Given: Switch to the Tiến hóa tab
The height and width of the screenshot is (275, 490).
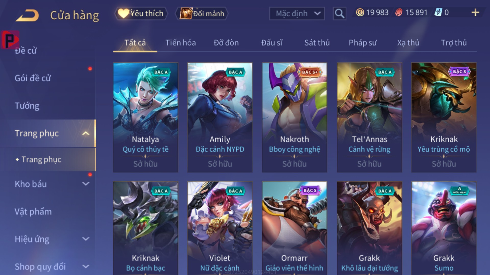Looking at the screenshot, I should (x=181, y=43).
